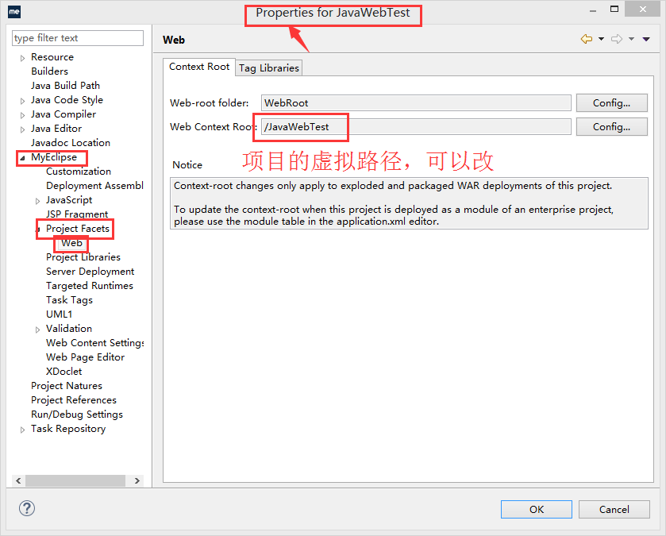Select Project Facets item
The image size is (666, 536).
pyautogui.click(x=78, y=229)
